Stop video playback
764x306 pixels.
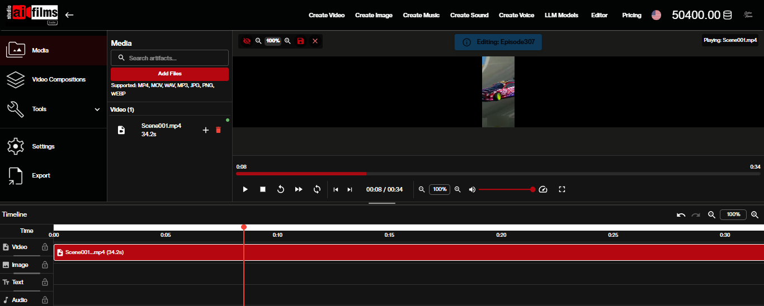pos(263,189)
